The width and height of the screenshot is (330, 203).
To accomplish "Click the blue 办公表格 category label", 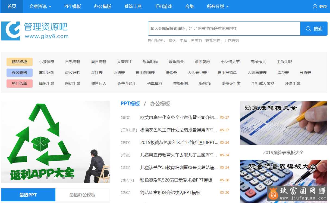I will pyautogui.click(x=20, y=73).
